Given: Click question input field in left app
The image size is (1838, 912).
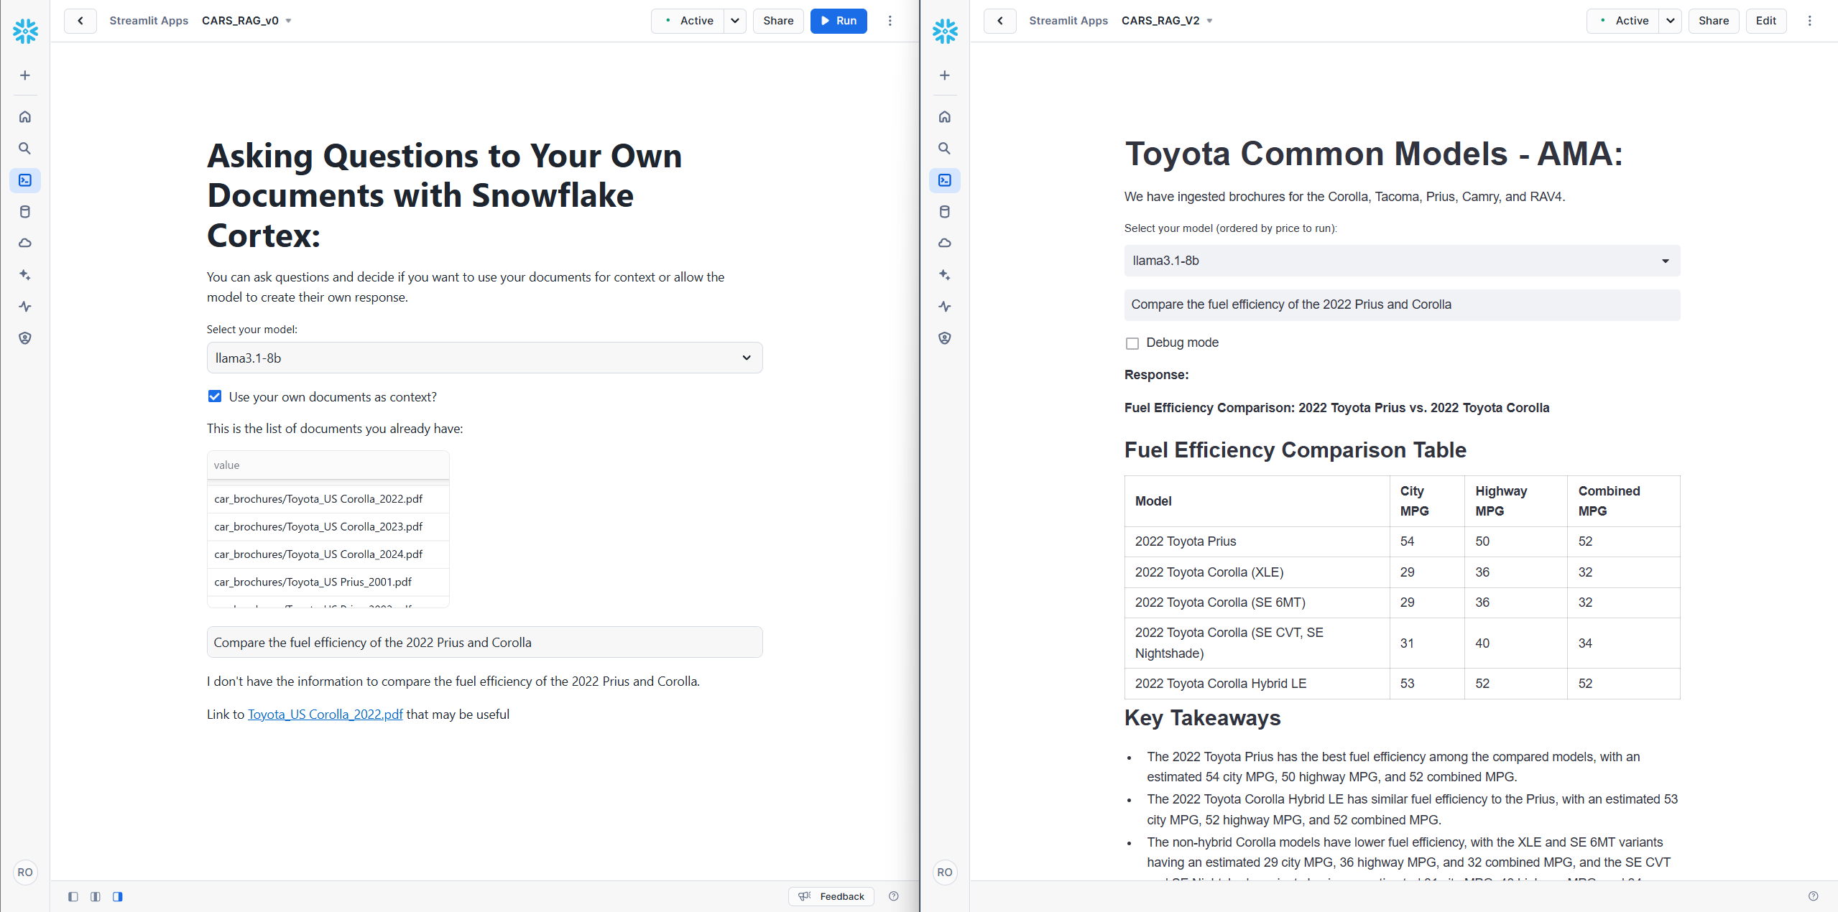Looking at the screenshot, I should point(484,642).
